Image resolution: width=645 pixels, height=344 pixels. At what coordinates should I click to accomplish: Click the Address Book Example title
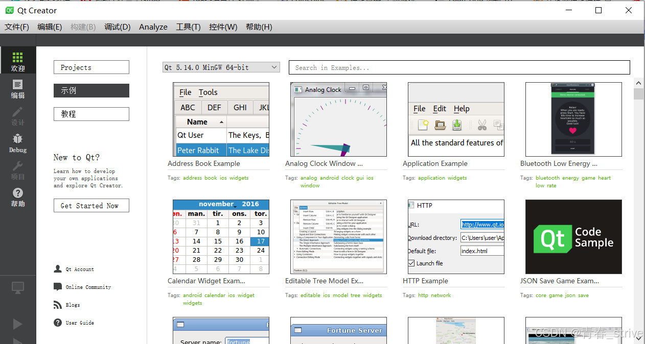[204, 163]
